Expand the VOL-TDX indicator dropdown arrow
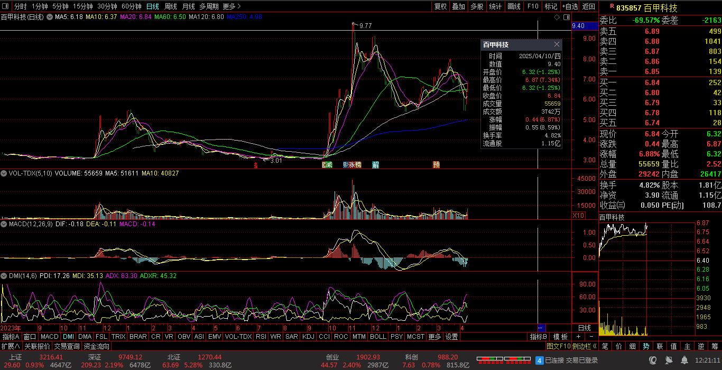The image size is (722, 370). click(4, 173)
